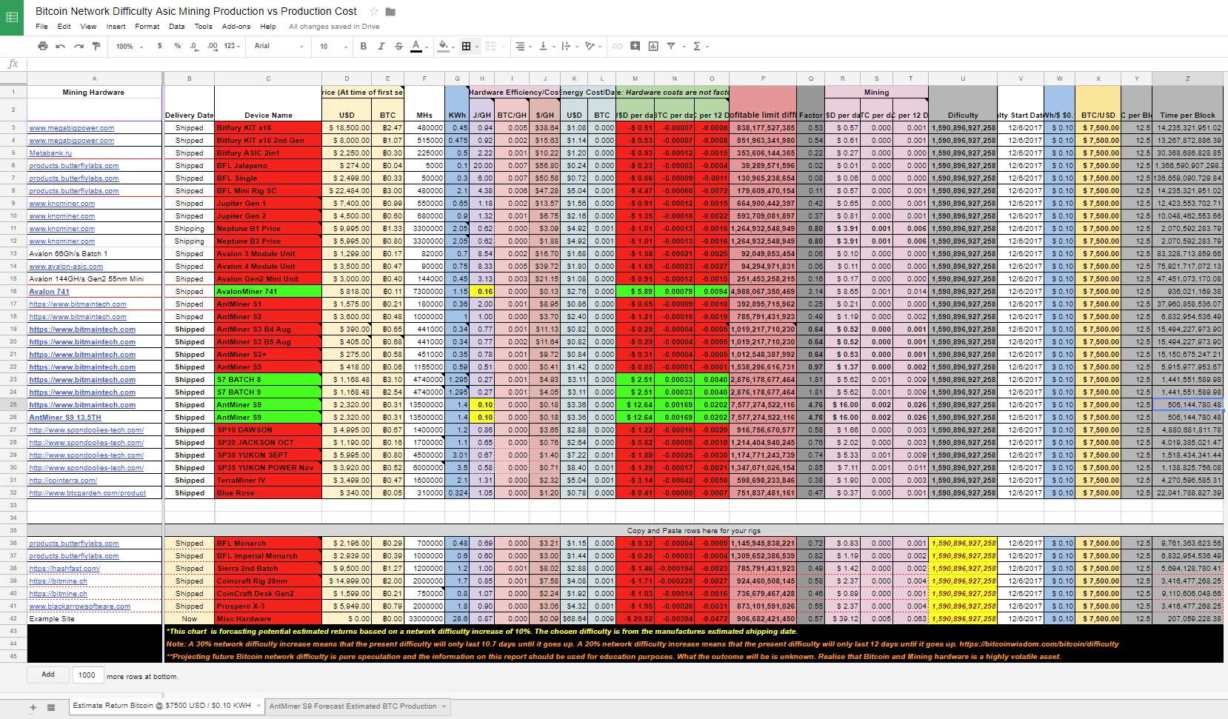Open the 100% zoom dropdown
1228x719 pixels.
pyautogui.click(x=130, y=46)
